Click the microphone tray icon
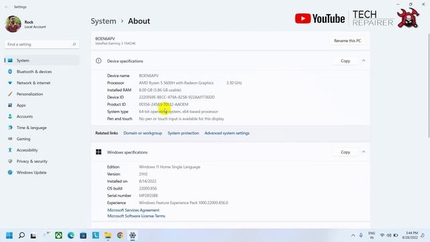Image resolution: width=430 pixels, height=242 pixels. click(x=361, y=235)
